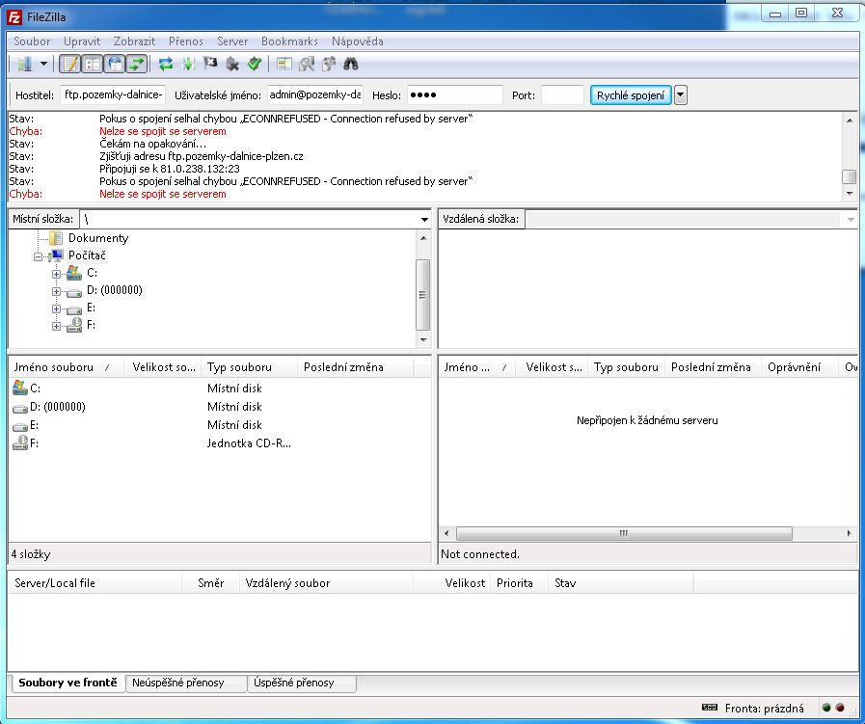Click the FileZilla logo in title bar
Image resolution: width=865 pixels, height=724 pixels.
click(14, 17)
